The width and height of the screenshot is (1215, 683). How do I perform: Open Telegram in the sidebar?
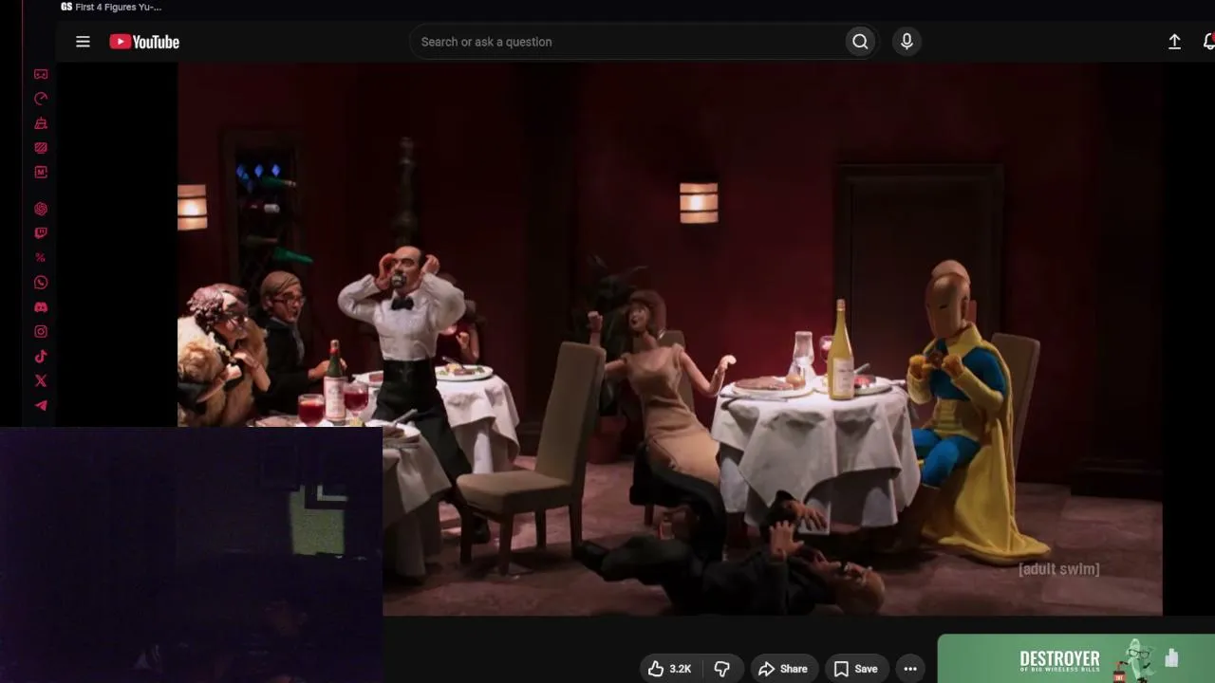point(41,406)
